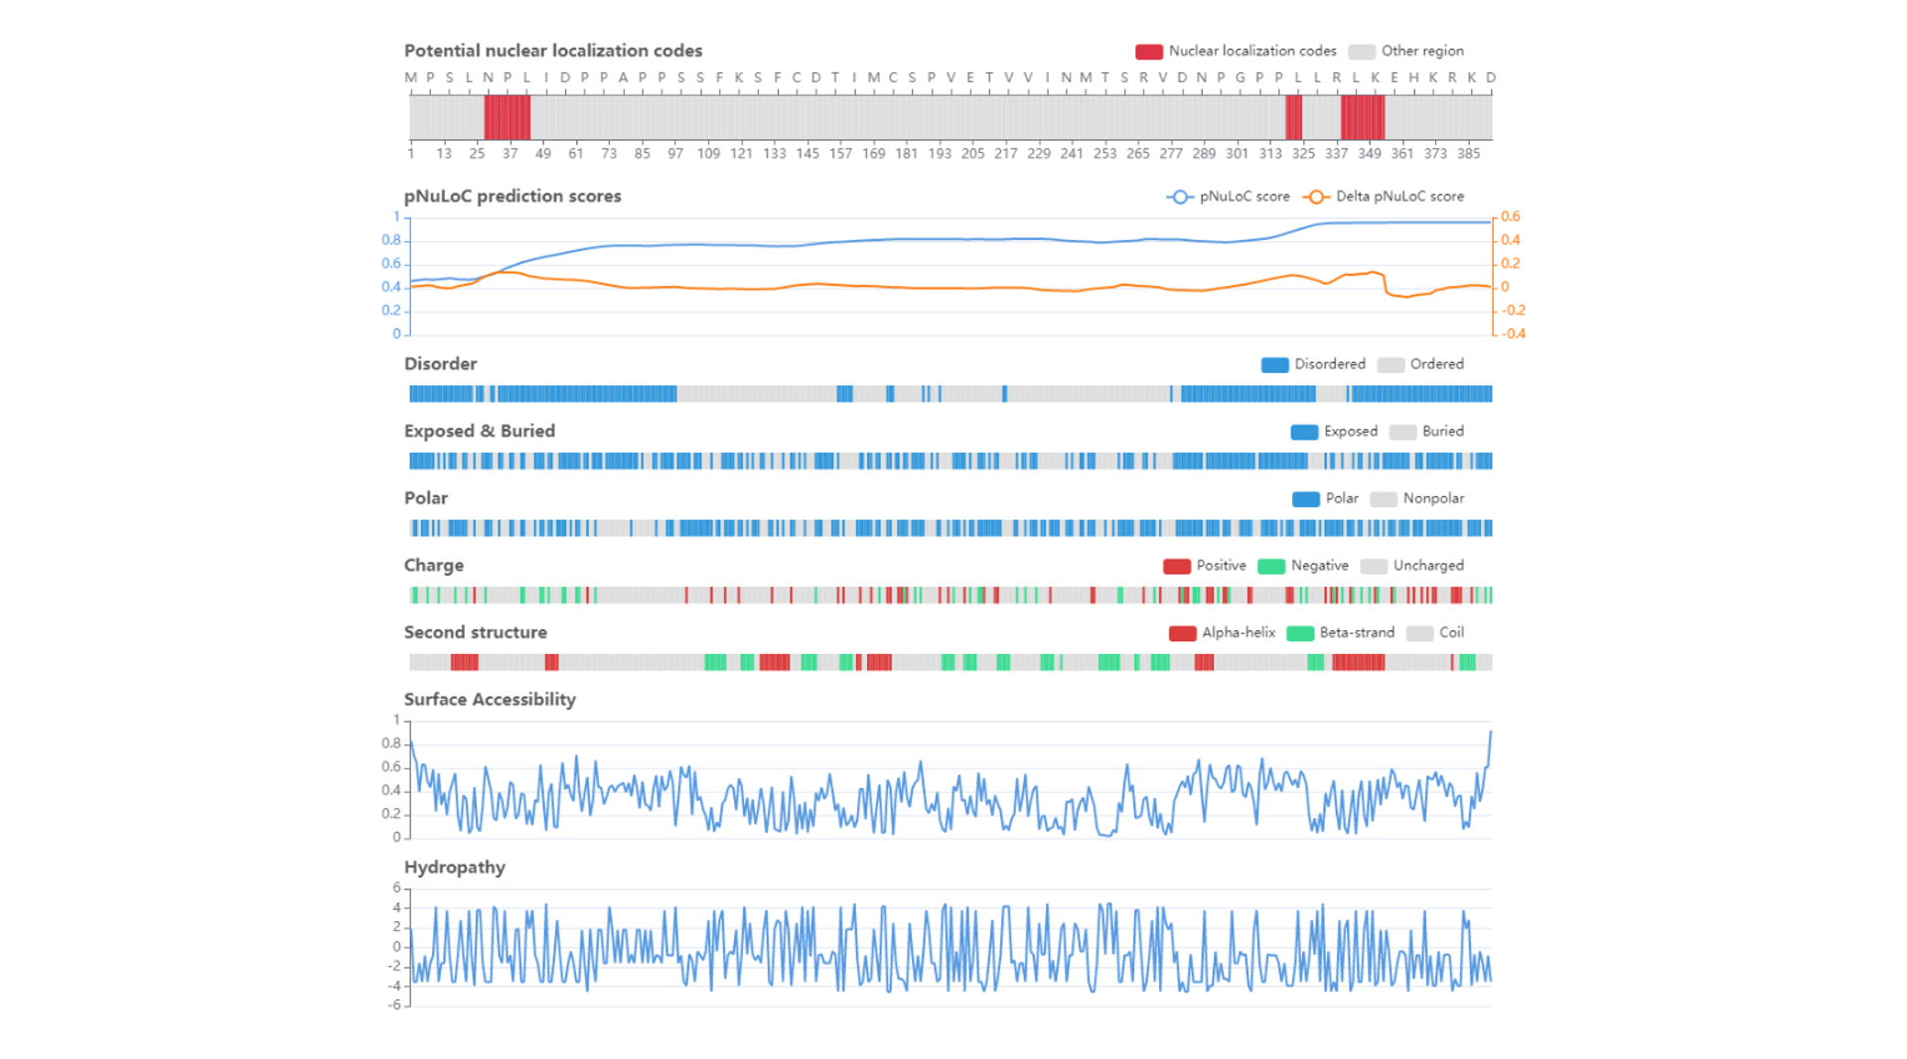Hide the pNuLoC score series via legend
Image resolution: width=1907 pixels, height=1059 pixels.
(x=1228, y=197)
